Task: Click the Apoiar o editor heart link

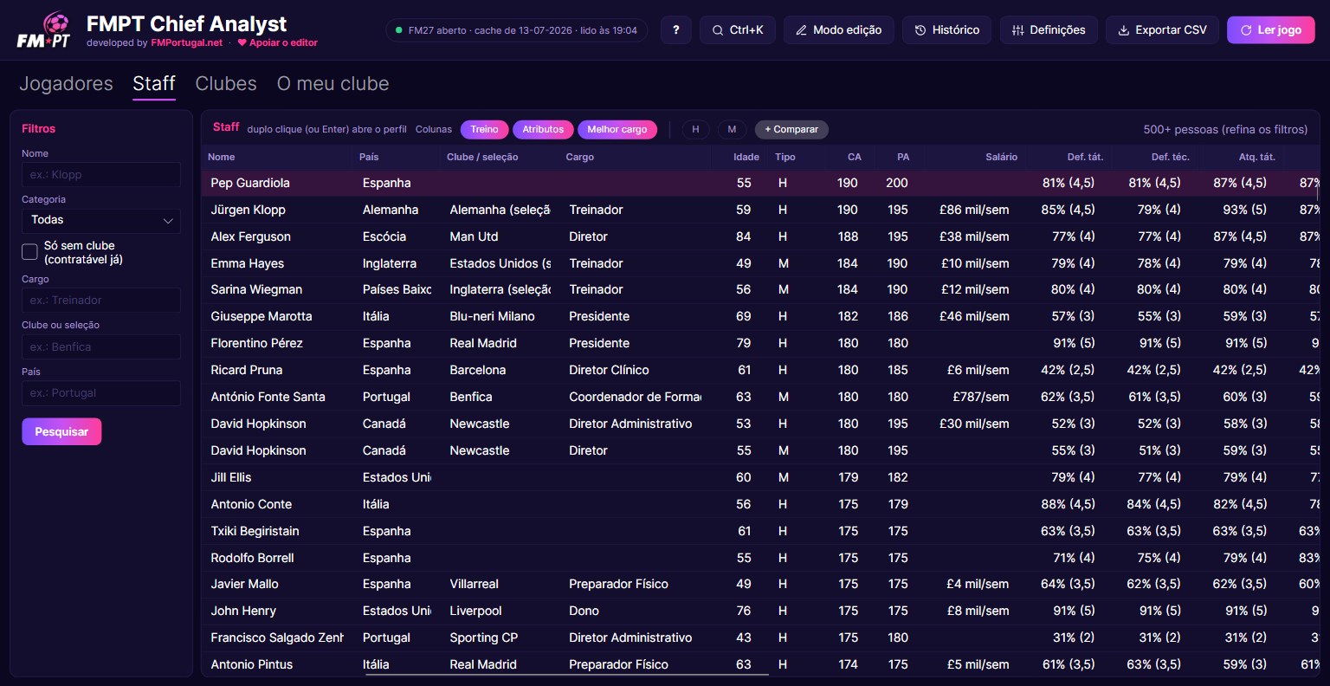Action: click(x=278, y=42)
